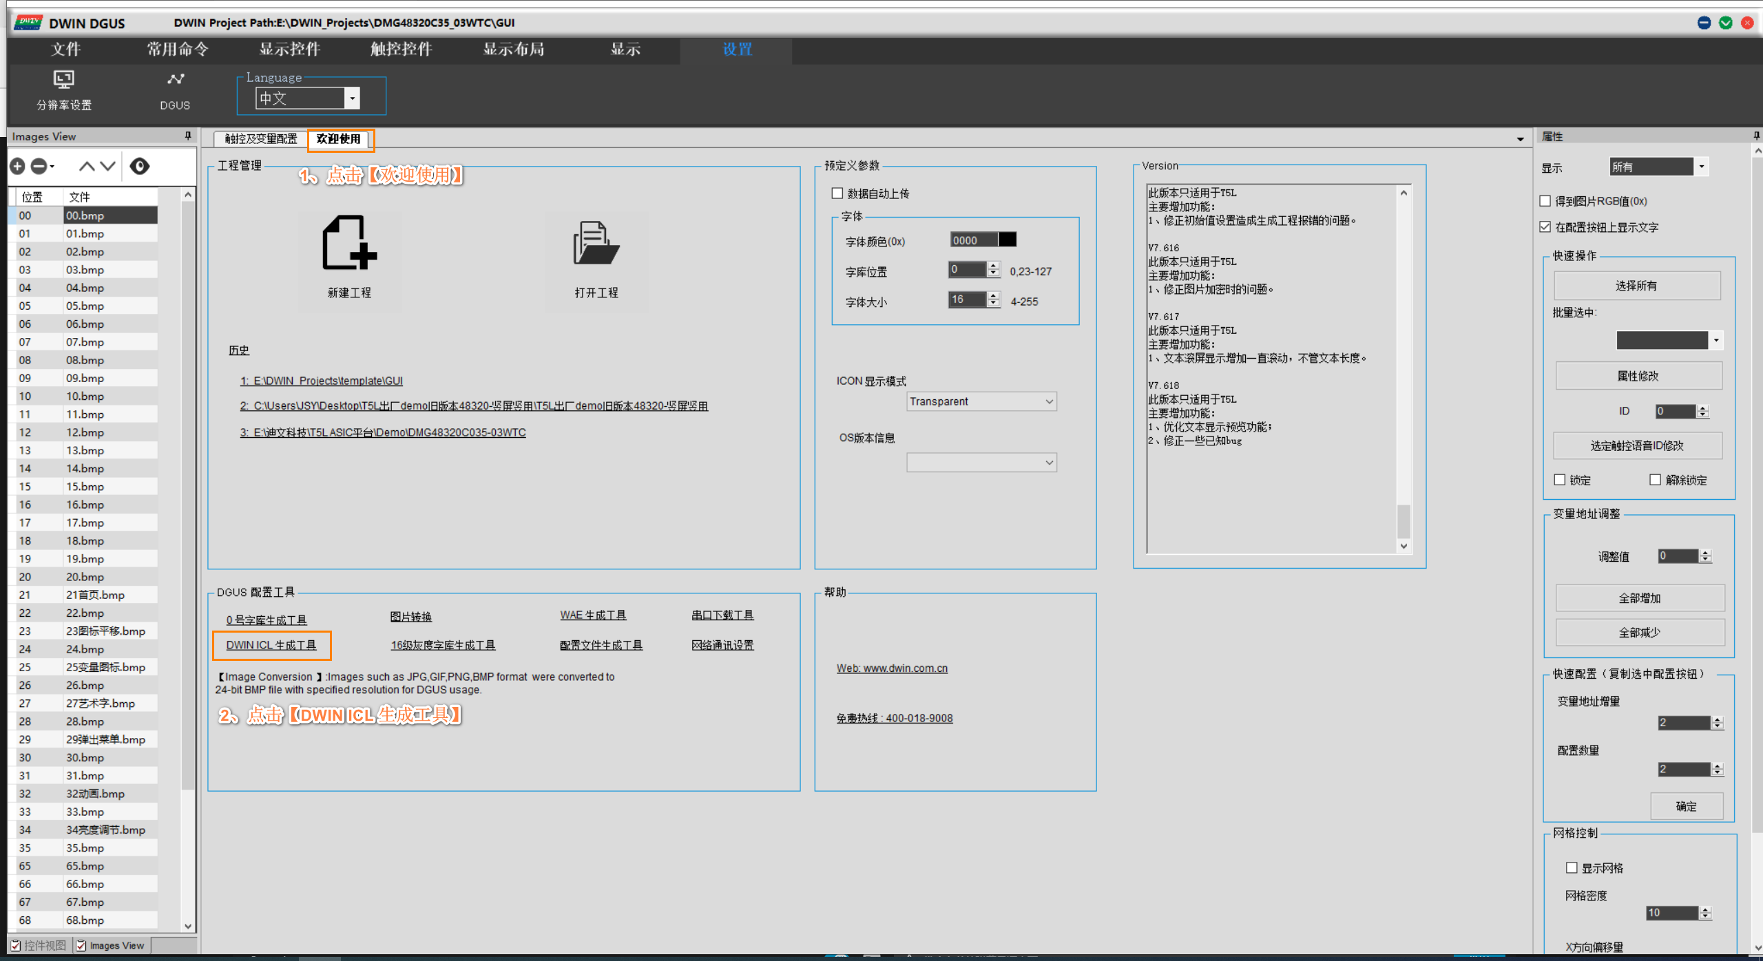Select the 欢迎使用 tab
This screenshot has width=1763, height=961.
point(338,139)
